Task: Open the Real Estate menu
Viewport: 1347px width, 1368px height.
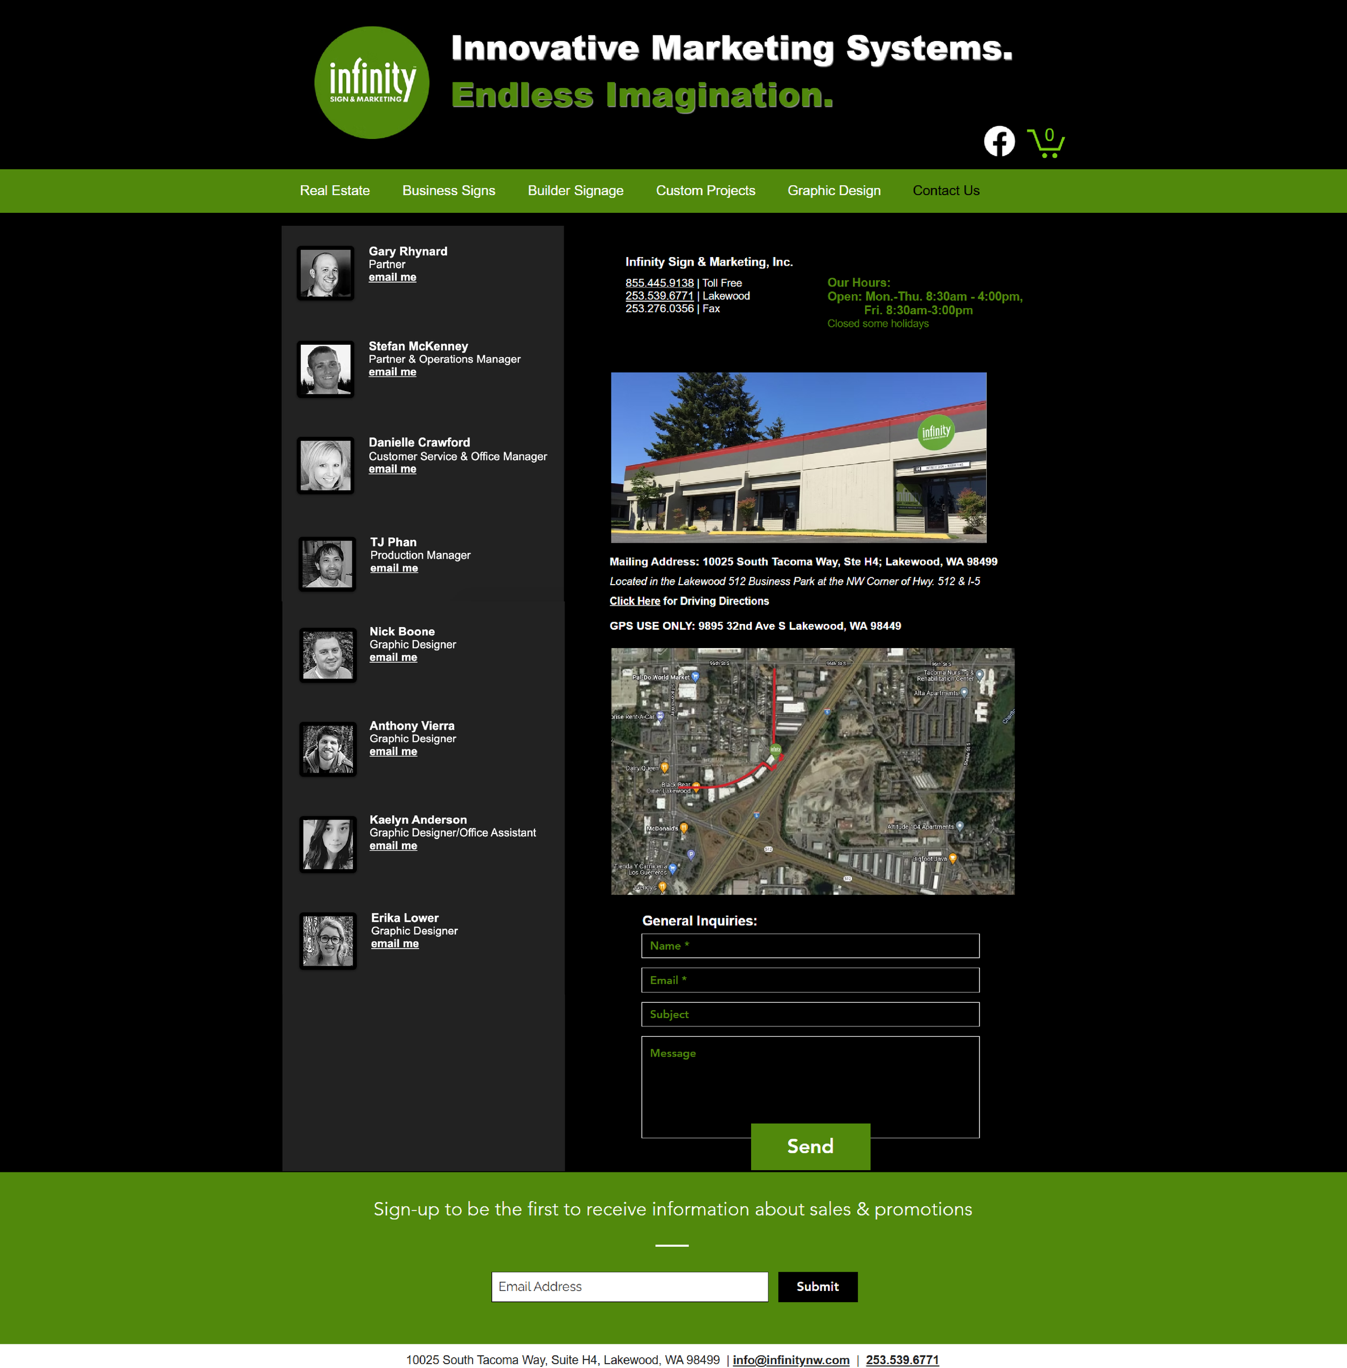Action: [335, 191]
